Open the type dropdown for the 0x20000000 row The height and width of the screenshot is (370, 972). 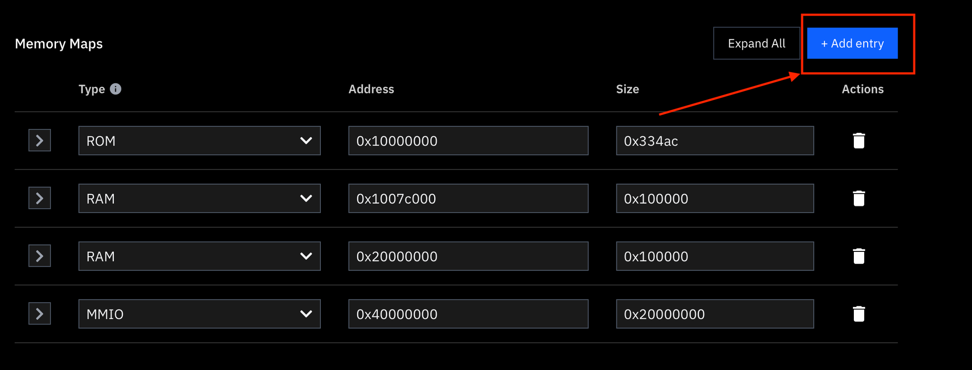pos(199,256)
